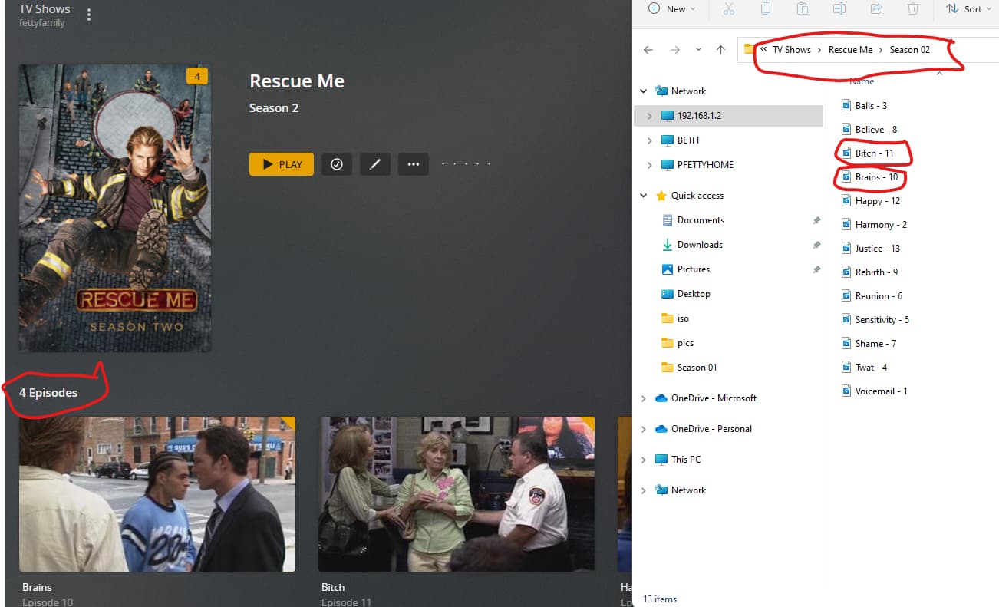Edit the season with Plex's pencil icon

click(375, 164)
